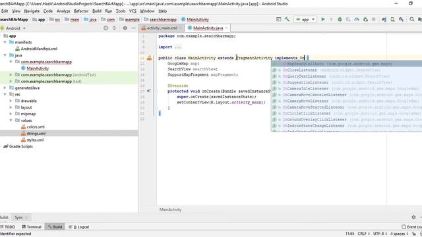Expand the layout folder

[x=11, y=107]
